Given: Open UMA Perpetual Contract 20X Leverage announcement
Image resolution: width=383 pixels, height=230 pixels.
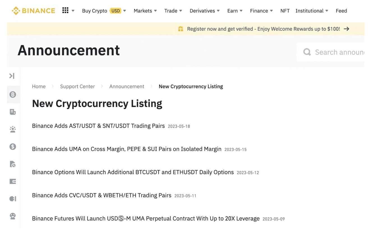Looking at the screenshot, I should 146,219.
